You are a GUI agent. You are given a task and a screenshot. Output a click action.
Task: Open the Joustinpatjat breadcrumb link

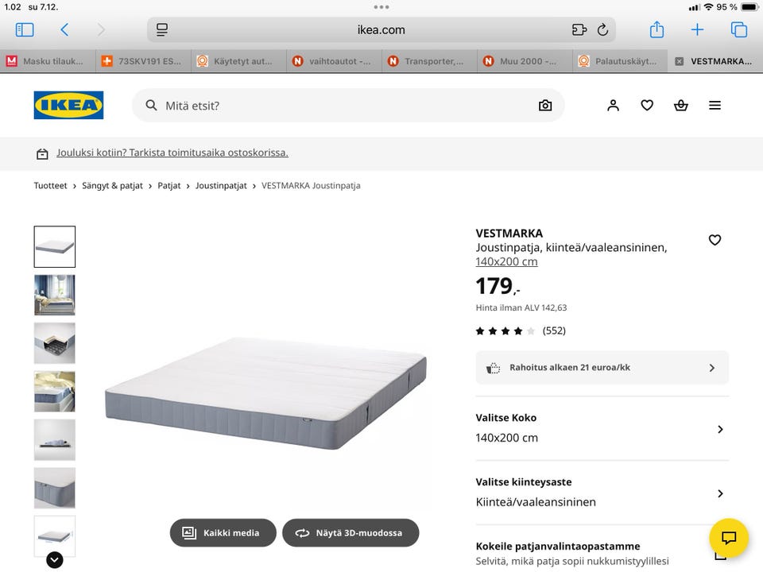(221, 186)
